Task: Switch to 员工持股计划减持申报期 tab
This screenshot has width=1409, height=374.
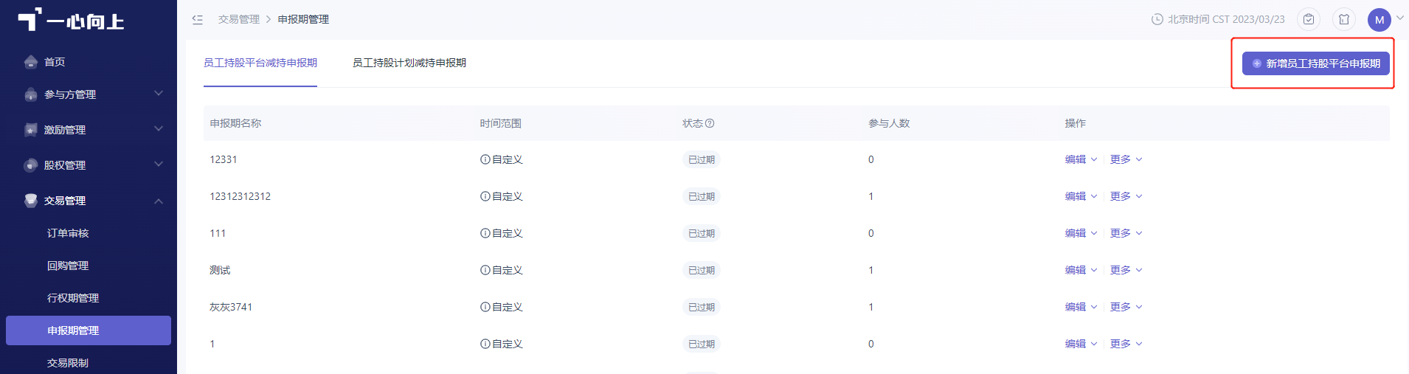Action: pos(409,63)
